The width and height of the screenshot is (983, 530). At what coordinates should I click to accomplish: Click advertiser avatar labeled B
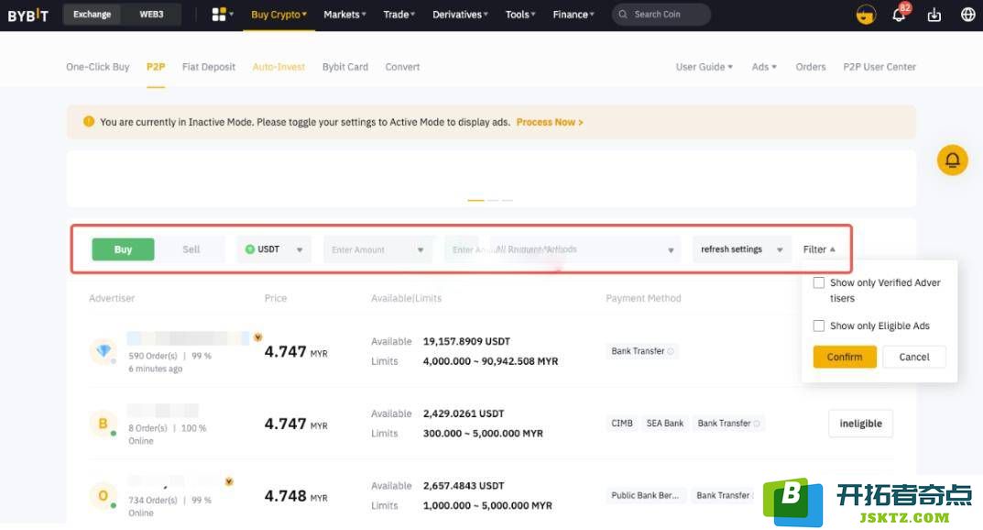point(103,424)
